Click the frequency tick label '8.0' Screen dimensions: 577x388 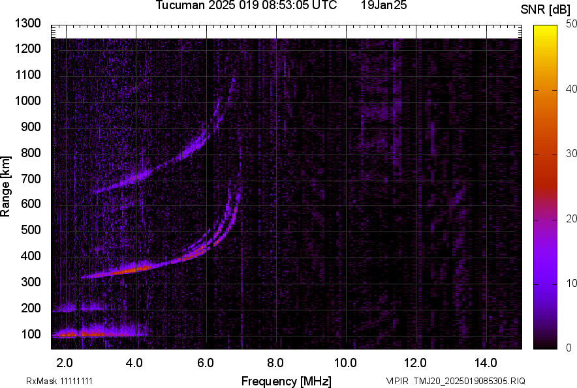(x=275, y=363)
